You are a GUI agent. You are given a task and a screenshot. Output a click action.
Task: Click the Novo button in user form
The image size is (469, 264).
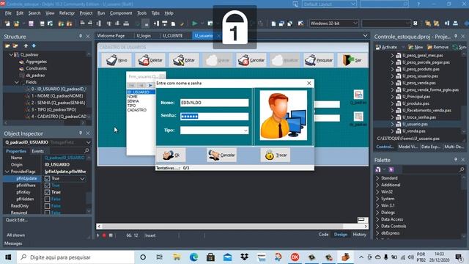pyautogui.click(x=117, y=60)
